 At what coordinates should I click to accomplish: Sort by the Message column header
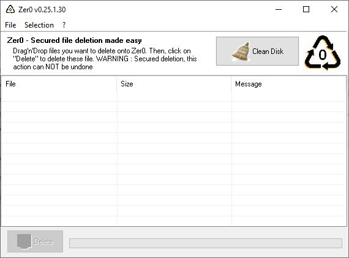288,84
